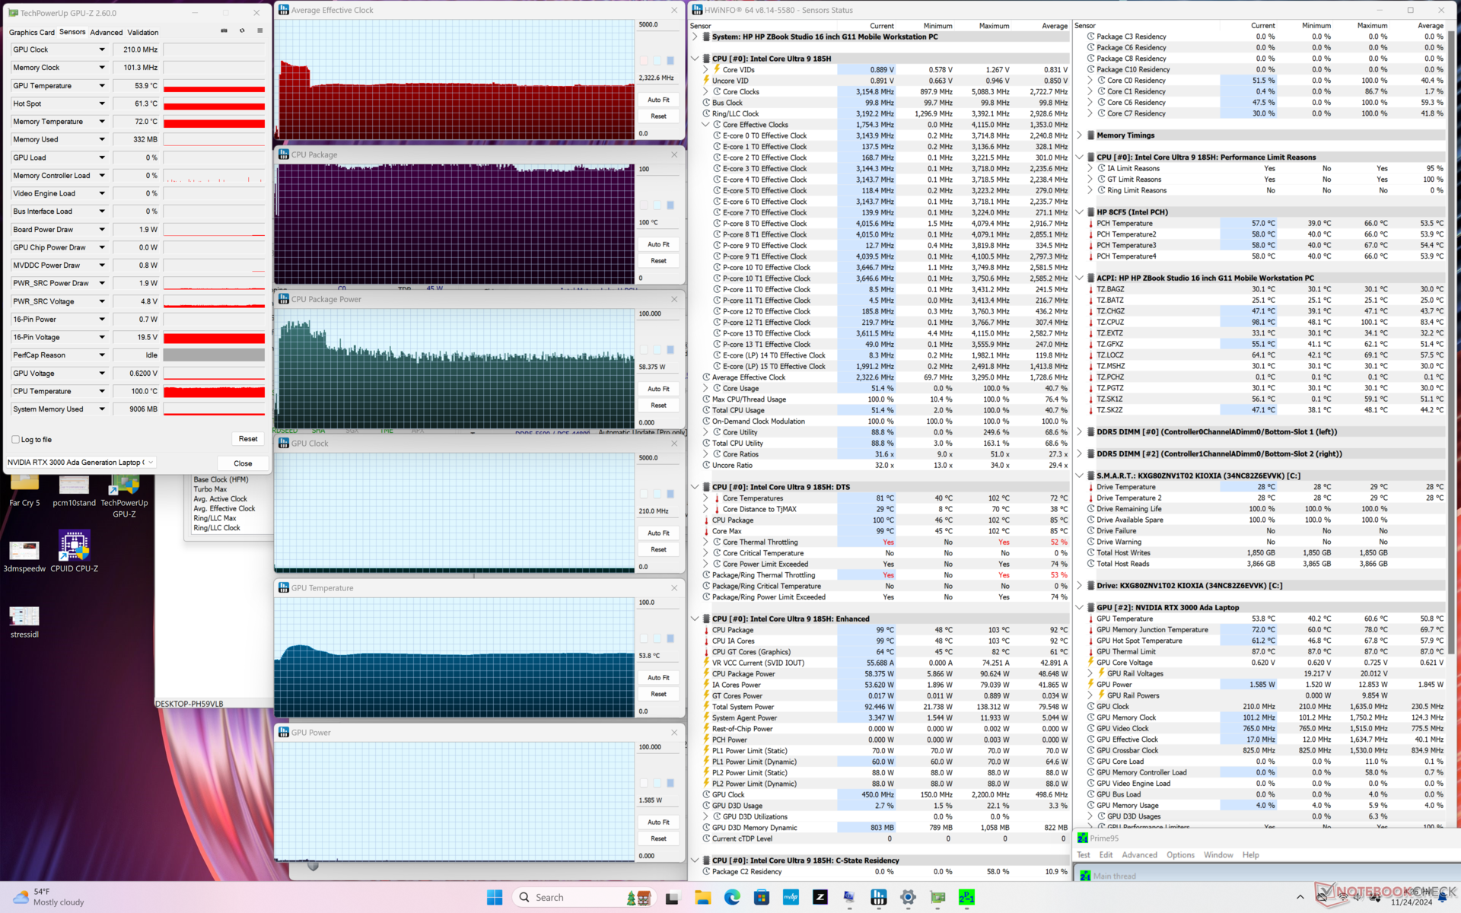Screen dimensions: 1461x913
Task: Open the Advanced menu in Prime95
Action: pyautogui.click(x=1139, y=855)
